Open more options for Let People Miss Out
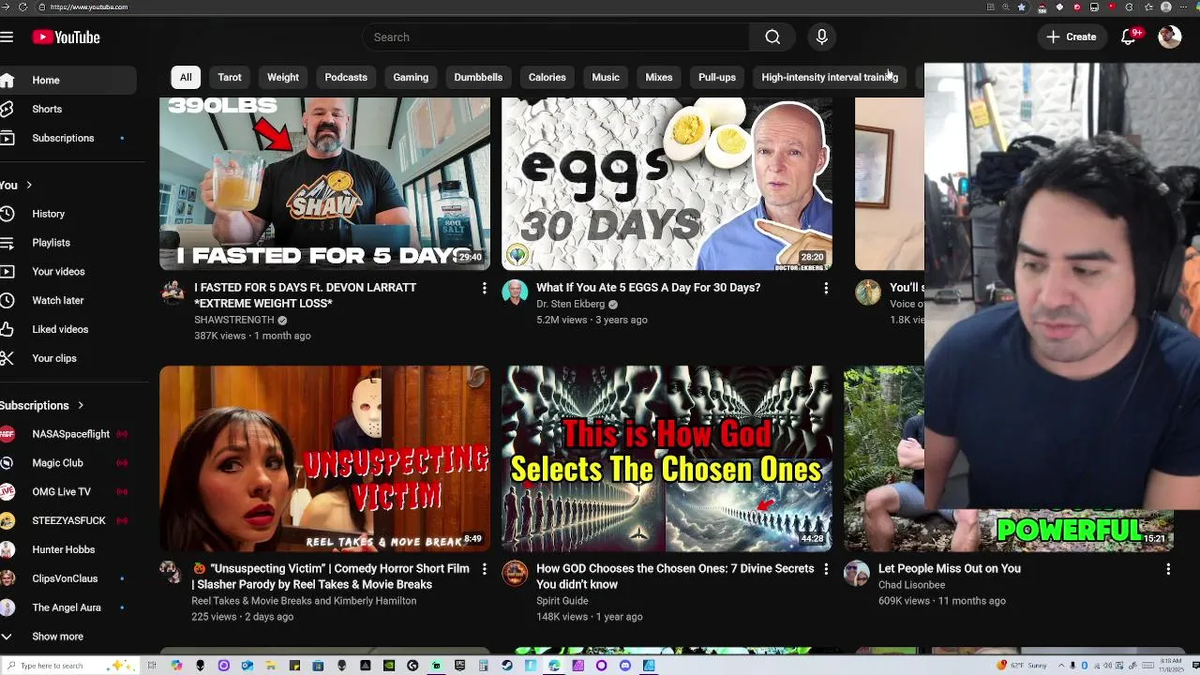The image size is (1200, 675). tap(1168, 569)
